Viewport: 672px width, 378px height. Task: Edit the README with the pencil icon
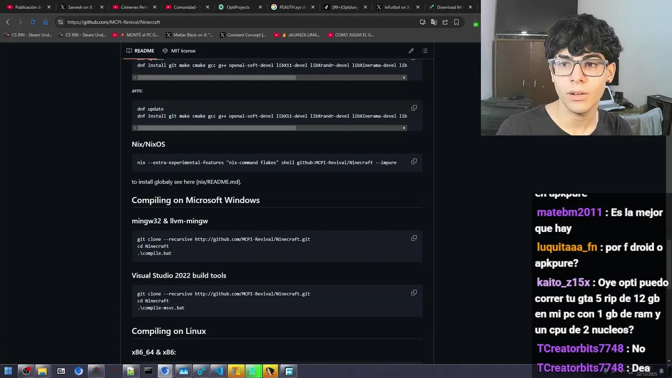pos(411,51)
